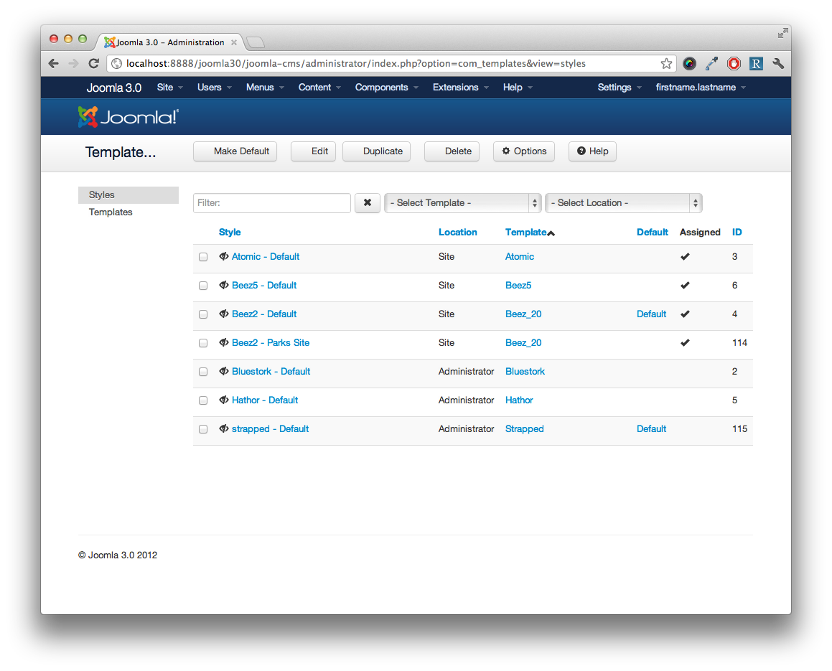
Task: Open the Extensions menu
Action: click(x=460, y=88)
